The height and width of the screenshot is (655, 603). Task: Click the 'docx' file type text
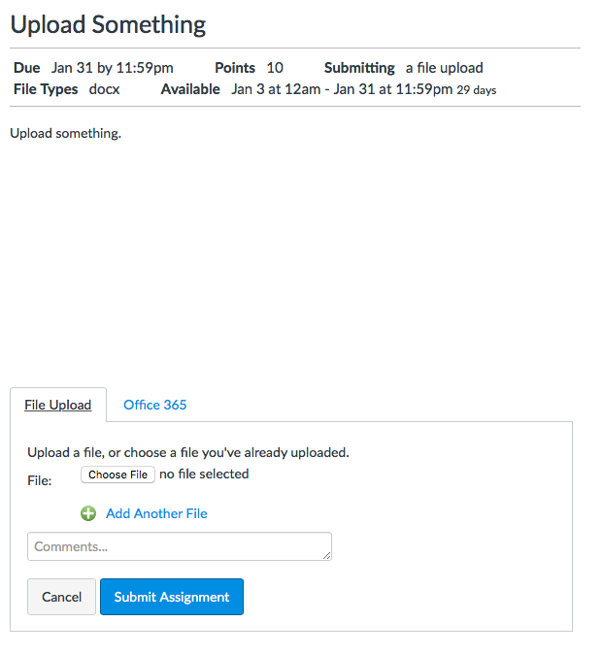104,89
